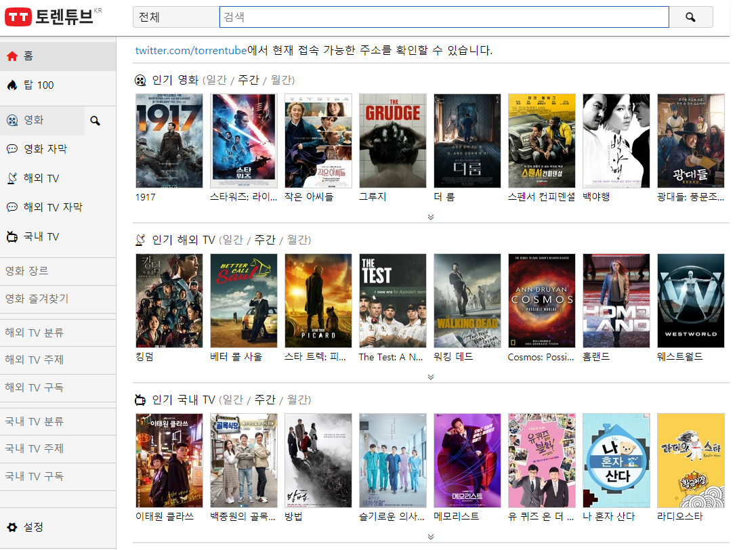Open The Grudge movie poster
Viewport: 737px width, 550px height.
pos(392,141)
